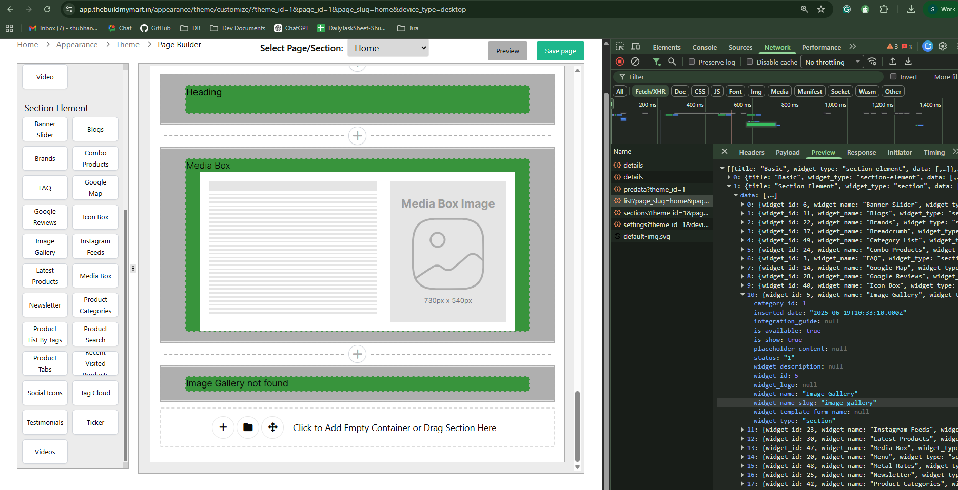This screenshot has height=490, width=958.
Task: Open the Payload request tab
Action: tap(788, 152)
